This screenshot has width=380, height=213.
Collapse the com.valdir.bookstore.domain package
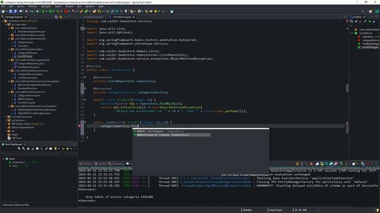click(x=9, y=38)
